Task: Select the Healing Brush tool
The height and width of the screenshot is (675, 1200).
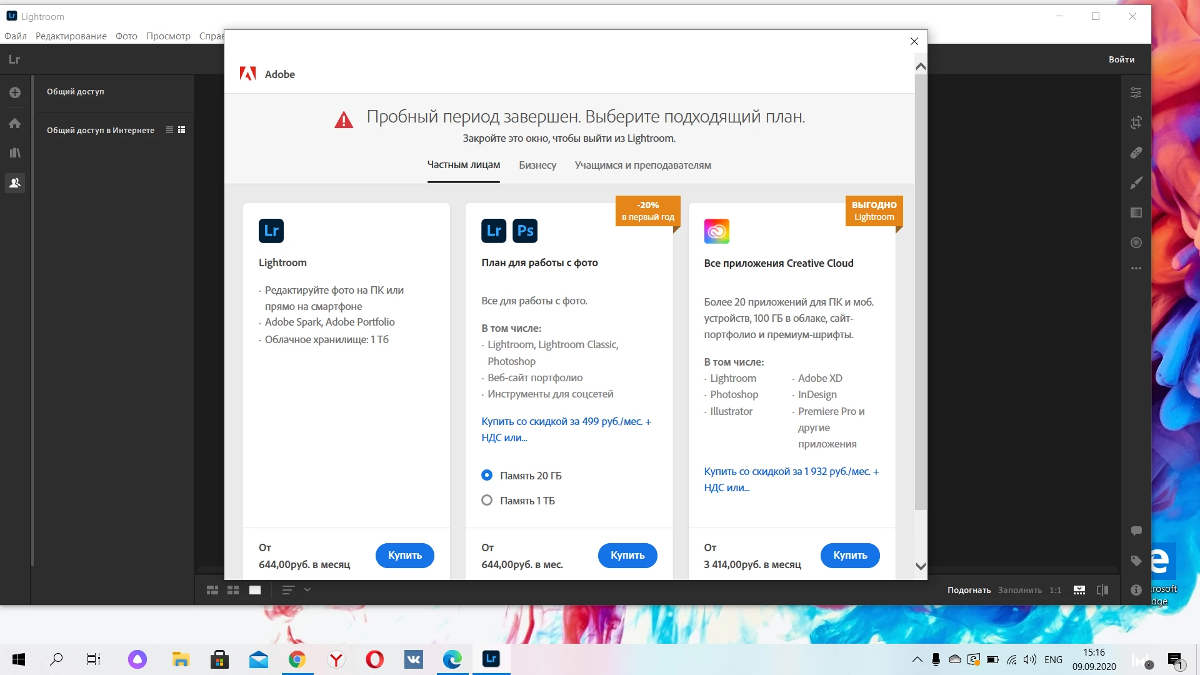Action: pyautogui.click(x=1136, y=152)
